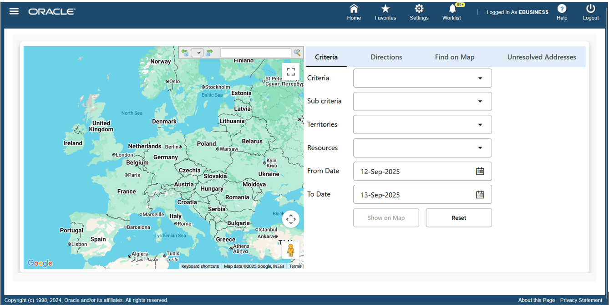This screenshot has height=305, width=609.
Task: Open the Privacy Statement link
Action: pos(581,300)
